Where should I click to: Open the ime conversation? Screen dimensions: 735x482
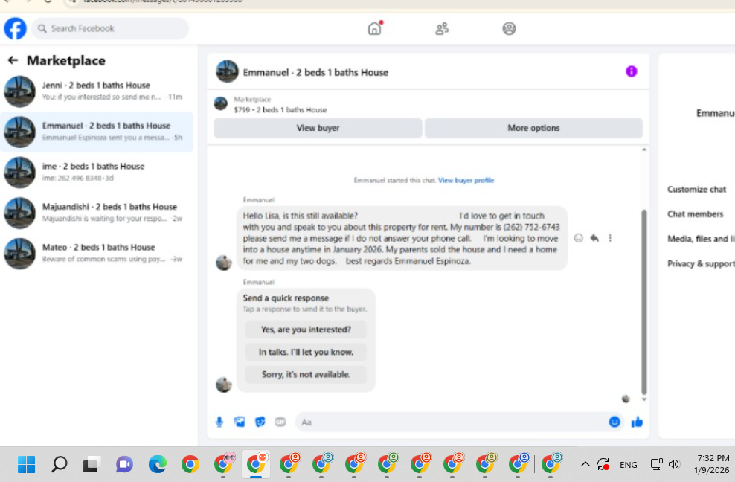[97, 172]
